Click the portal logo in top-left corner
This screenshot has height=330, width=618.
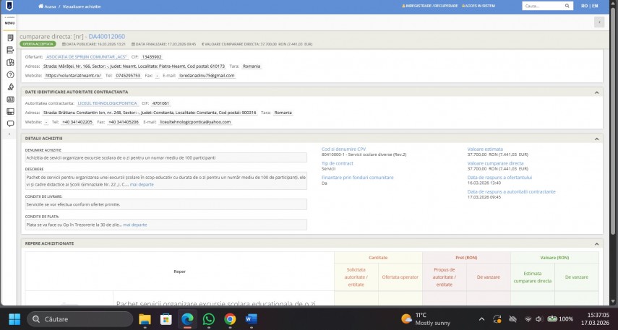coord(9,7)
